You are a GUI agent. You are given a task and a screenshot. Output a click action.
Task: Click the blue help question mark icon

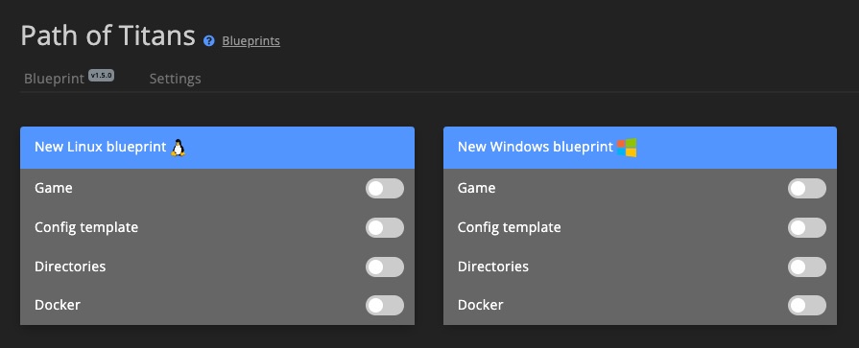click(208, 41)
